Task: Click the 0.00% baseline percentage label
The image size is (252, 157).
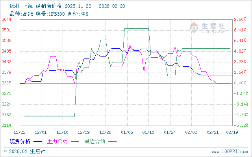Action: tap(240, 83)
